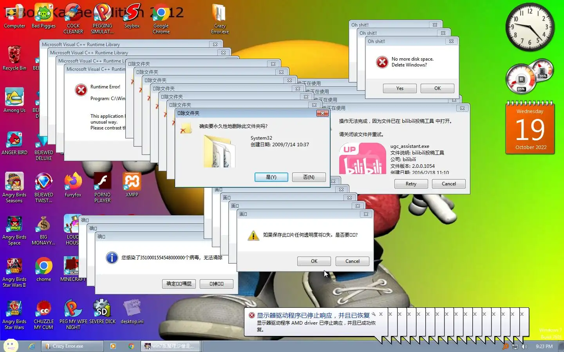Click the wrench options icon on driver notification
Viewport: 564px width, 352px height.
(374, 314)
